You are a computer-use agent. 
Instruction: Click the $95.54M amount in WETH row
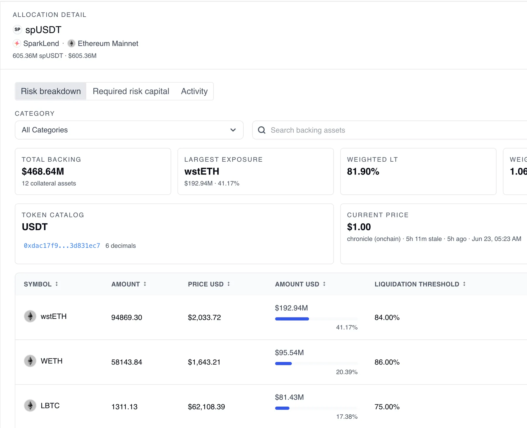point(289,353)
